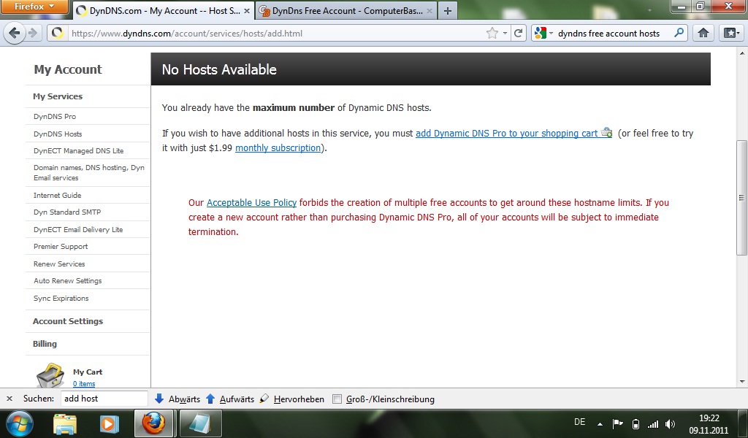
Task: Open the Firefox home page icon
Action: [x=703, y=33]
